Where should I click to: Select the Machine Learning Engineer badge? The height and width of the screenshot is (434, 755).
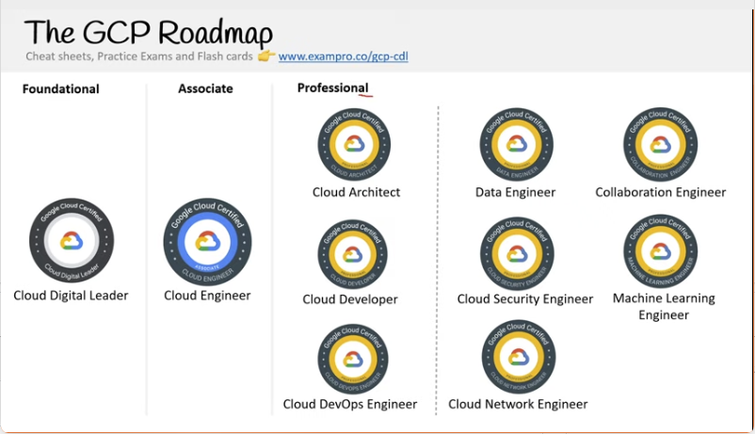pyautogui.click(x=660, y=251)
